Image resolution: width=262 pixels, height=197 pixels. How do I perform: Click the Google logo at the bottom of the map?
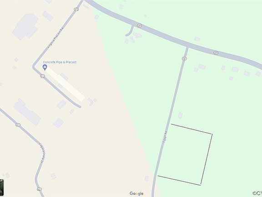(136, 193)
